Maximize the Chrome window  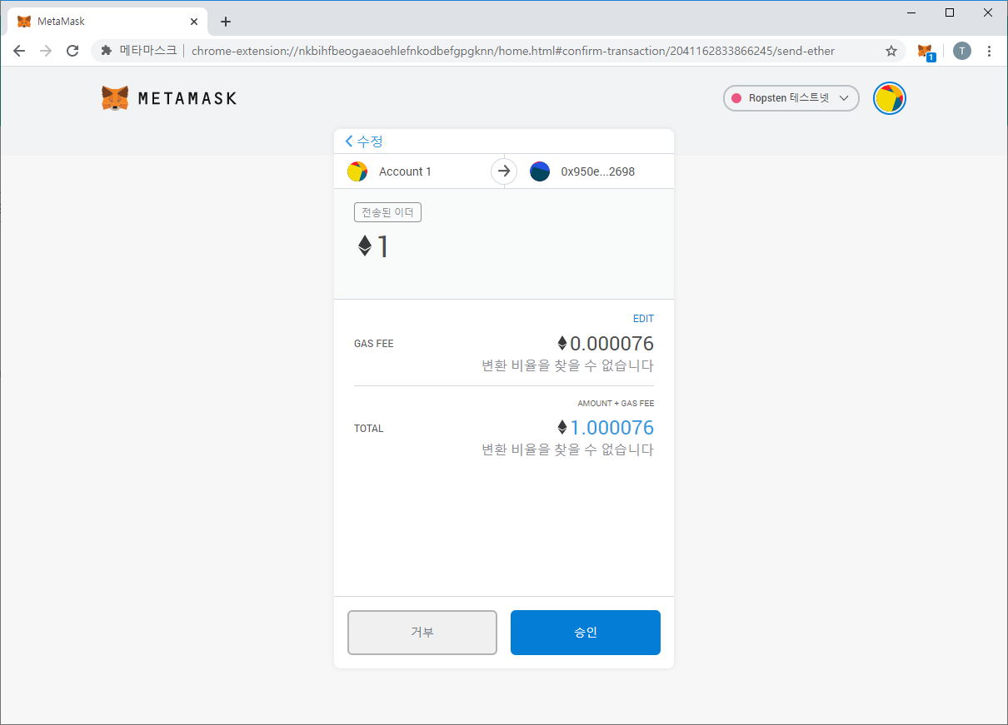(x=950, y=12)
